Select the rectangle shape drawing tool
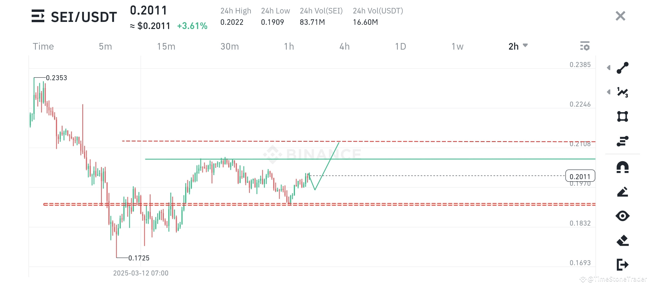Screen dimensions: 649x285 623,116
